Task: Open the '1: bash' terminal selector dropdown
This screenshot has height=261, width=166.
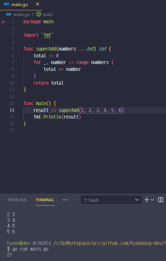Action: [x=111, y=200]
